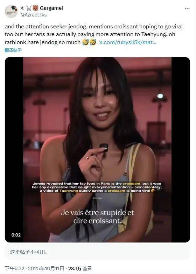Click the French subtitle text on the video

coord(97,217)
